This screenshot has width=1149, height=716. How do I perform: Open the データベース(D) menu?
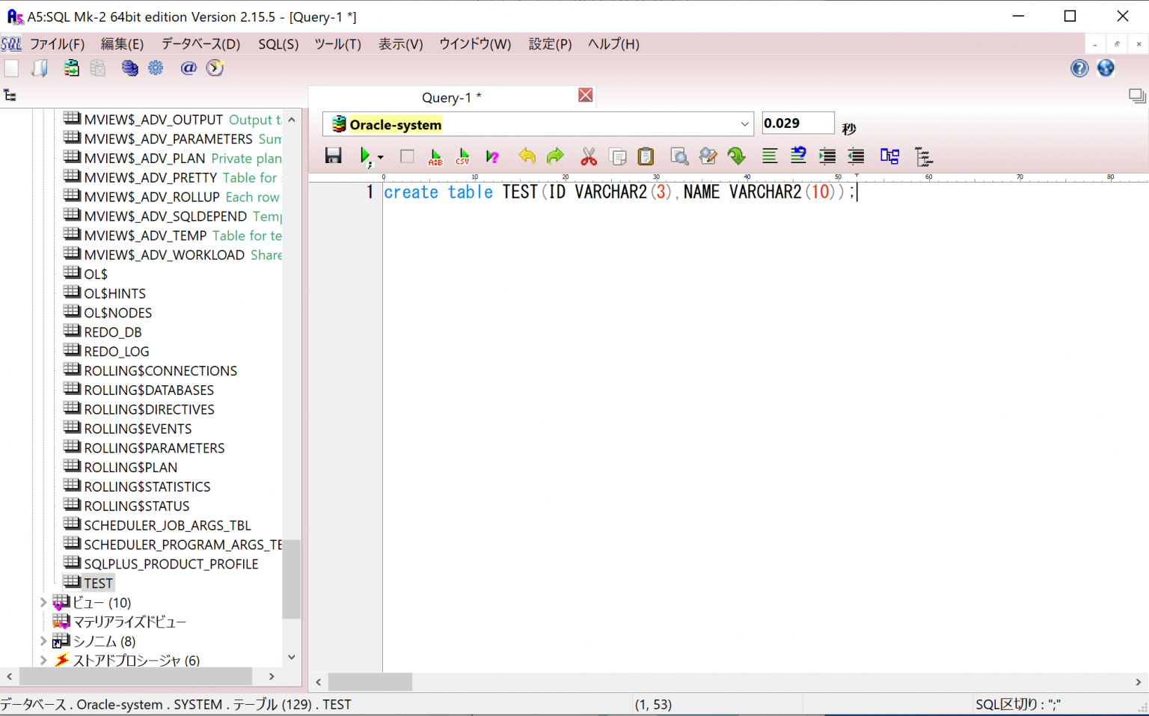click(x=200, y=44)
